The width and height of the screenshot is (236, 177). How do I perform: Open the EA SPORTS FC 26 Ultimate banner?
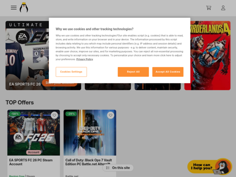[x=27, y=55]
